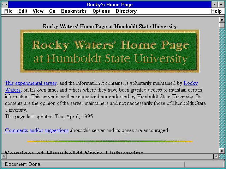
Task: Follow the 'Rocky Waters' maintainer link
Action: point(191,83)
